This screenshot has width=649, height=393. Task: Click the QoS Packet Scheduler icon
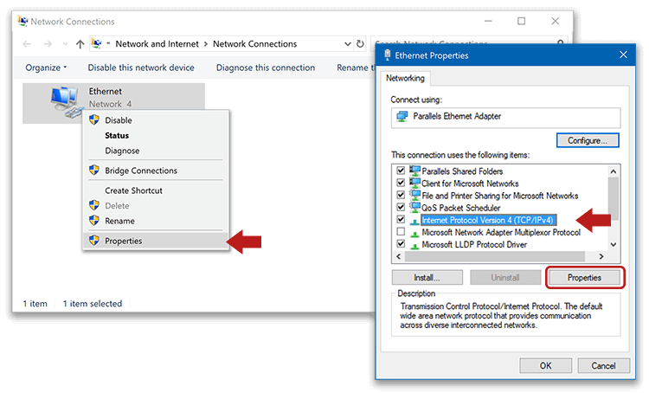[414, 207]
